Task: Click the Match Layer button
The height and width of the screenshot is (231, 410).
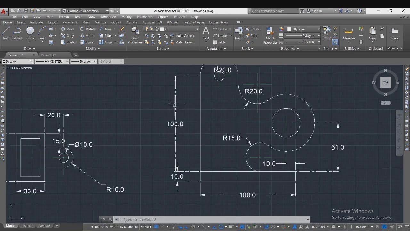Action: 181,42
